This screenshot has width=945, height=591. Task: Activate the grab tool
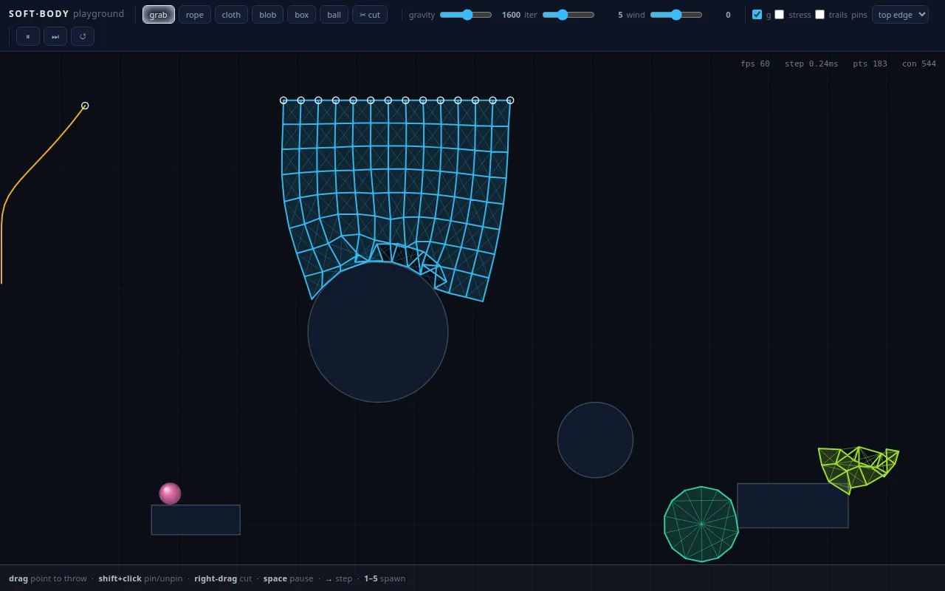159,15
